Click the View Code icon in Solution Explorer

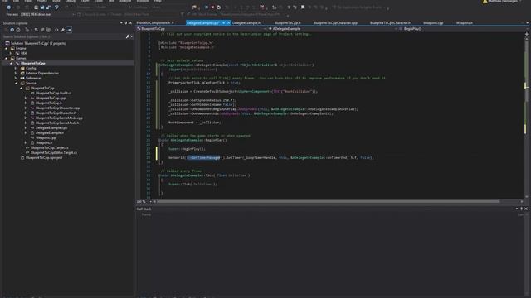pyautogui.click(x=56, y=30)
